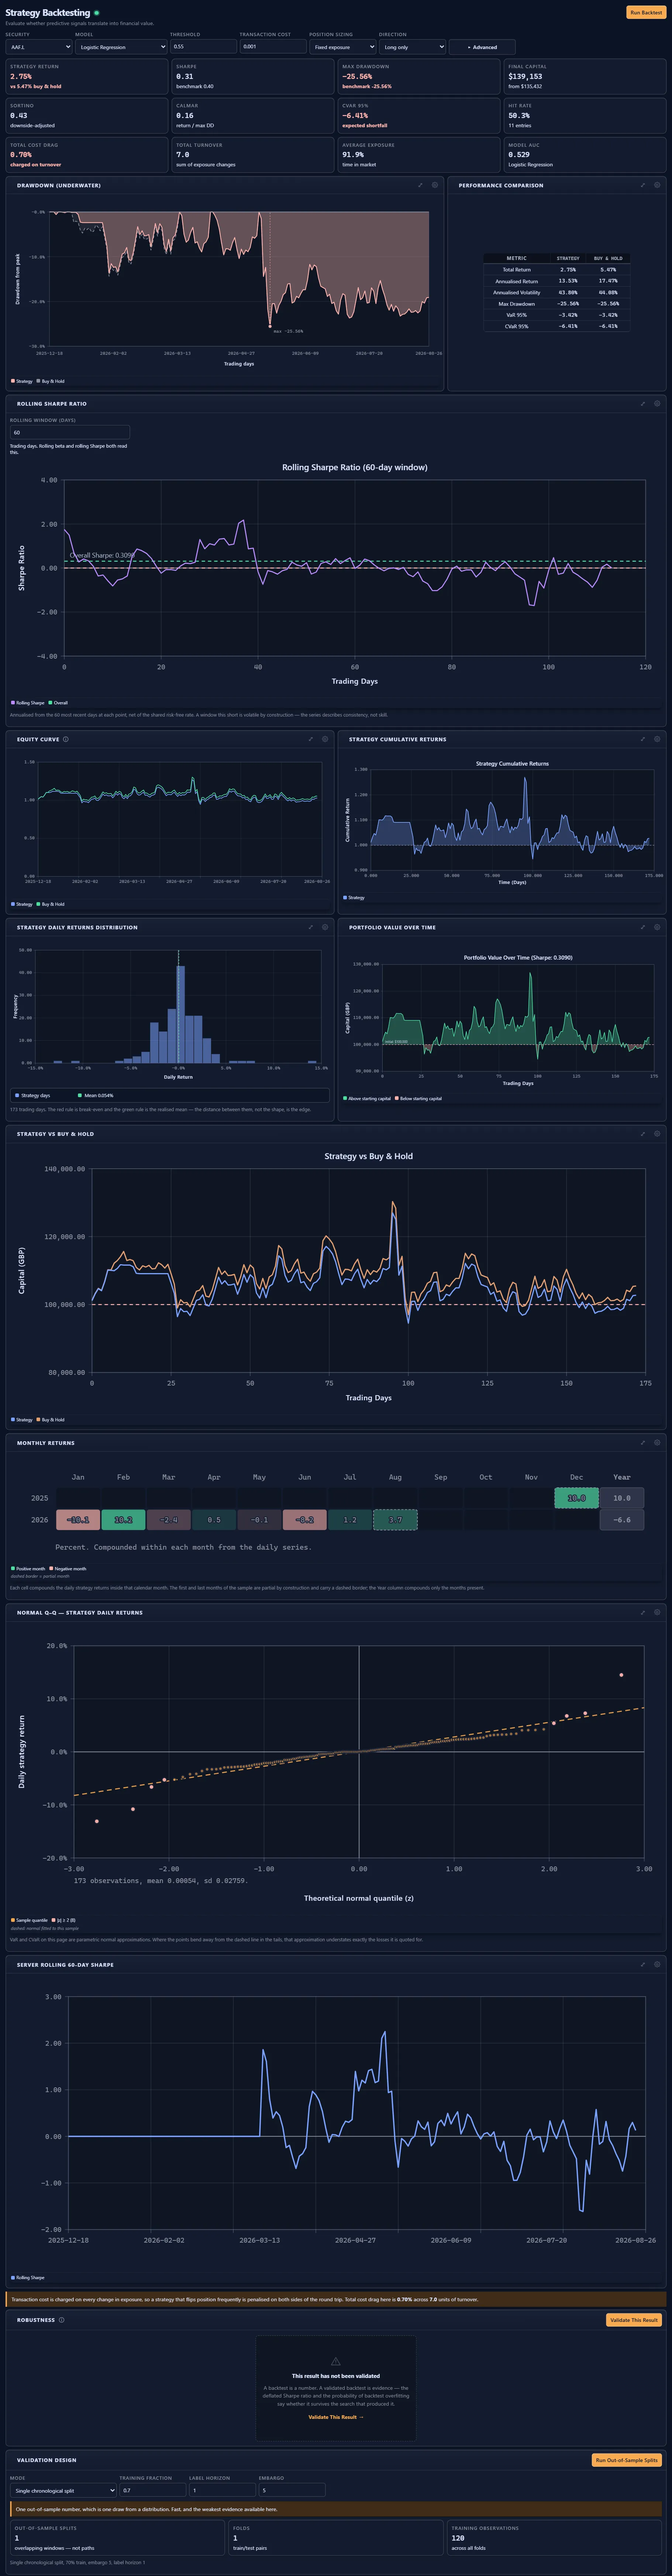Screen dimensions: 672x2576
Task: Expand the Strategy Cumulative Returns panel
Action: [x=643, y=739]
